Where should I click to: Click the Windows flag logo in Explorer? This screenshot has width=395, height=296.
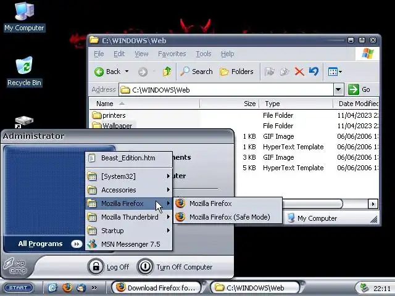[x=367, y=54]
